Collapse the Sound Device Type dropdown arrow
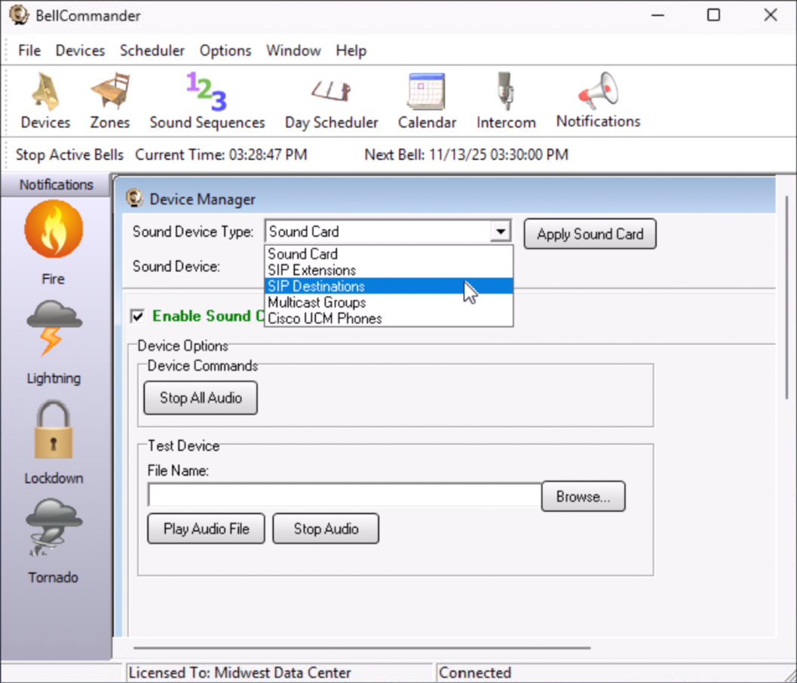This screenshot has height=683, width=797. click(x=500, y=231)
